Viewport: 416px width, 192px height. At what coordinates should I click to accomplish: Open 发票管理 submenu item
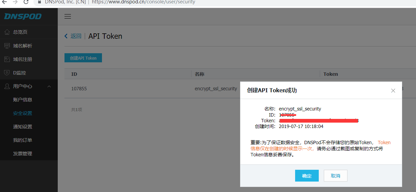[x=23, y=154]
